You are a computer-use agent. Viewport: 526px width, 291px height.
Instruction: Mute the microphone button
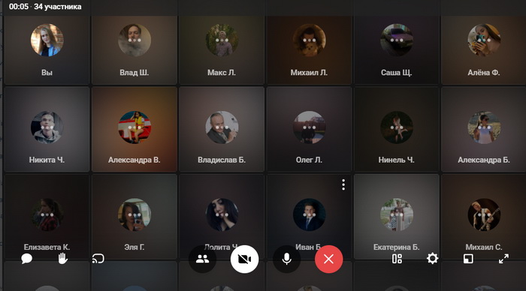(x=286, y=259)
